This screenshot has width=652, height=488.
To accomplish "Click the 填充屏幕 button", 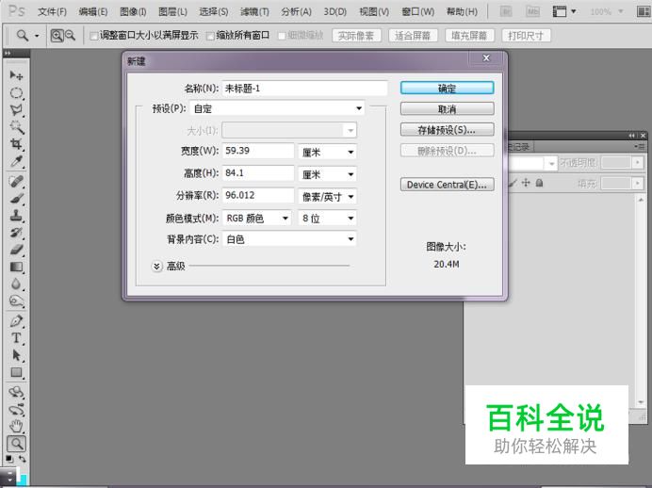I will click(469, 36).
